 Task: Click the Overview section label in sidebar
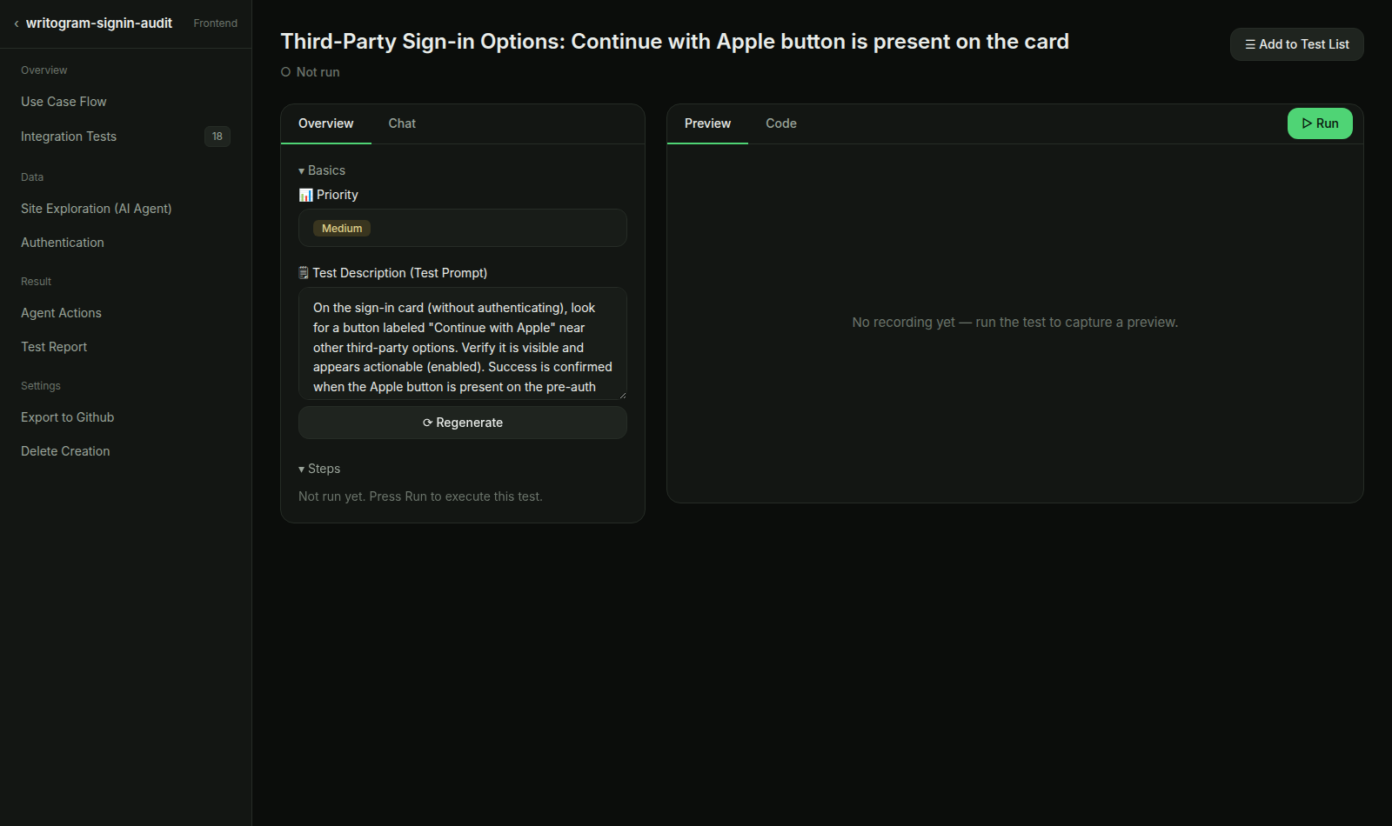click(x=44, y=70)
